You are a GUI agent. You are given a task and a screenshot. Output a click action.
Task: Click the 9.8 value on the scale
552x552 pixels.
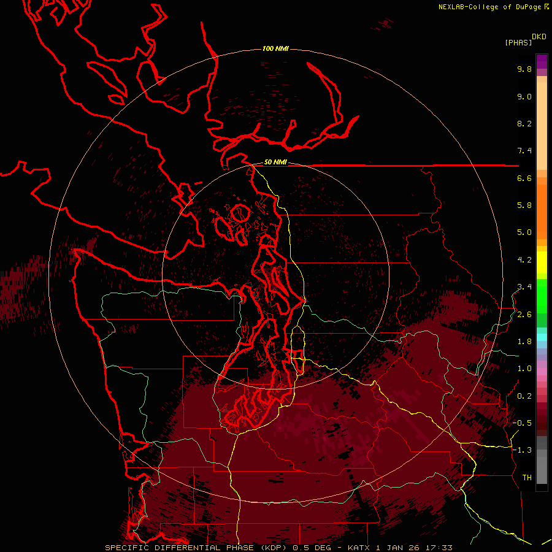(524, 69)
